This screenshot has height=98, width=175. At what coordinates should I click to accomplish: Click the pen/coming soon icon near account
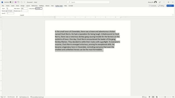[160, 2]
